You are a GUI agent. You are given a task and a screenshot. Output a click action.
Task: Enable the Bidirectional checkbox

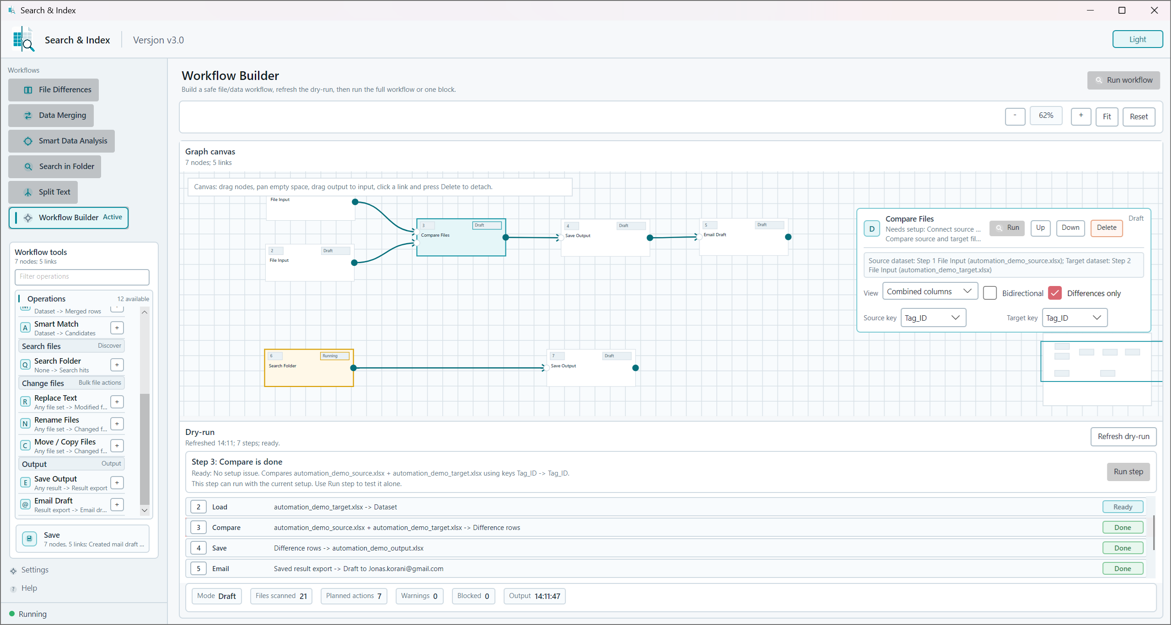coord(990,293)
